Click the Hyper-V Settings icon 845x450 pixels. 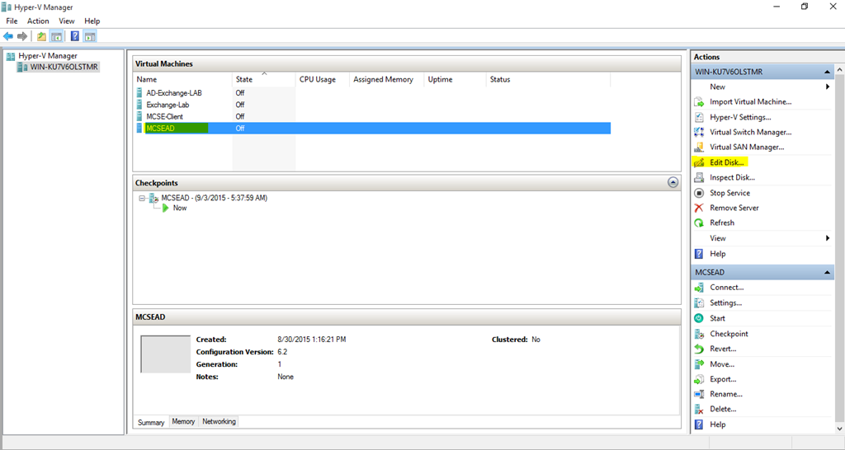699,117
